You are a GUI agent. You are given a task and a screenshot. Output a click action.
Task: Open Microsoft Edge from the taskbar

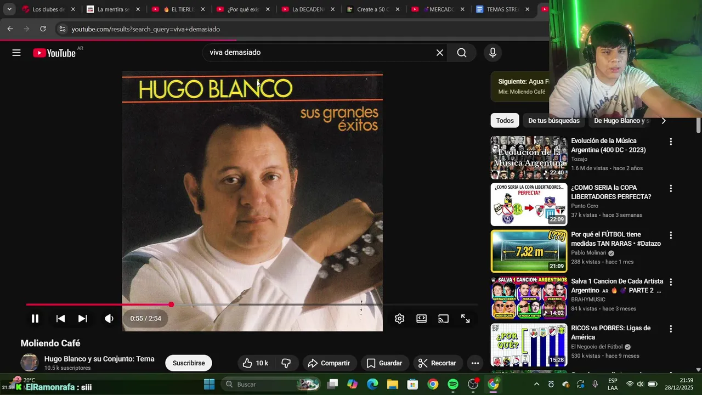(372, 384)
